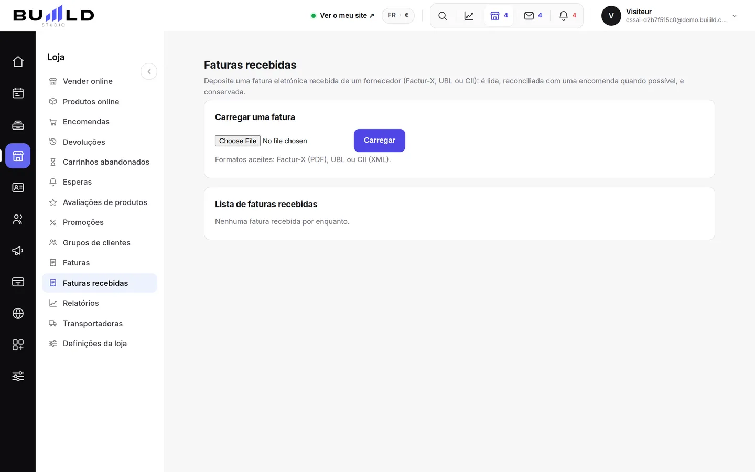
Task: Open the megaphone marketing icon
Action: [x=18, y=251]
